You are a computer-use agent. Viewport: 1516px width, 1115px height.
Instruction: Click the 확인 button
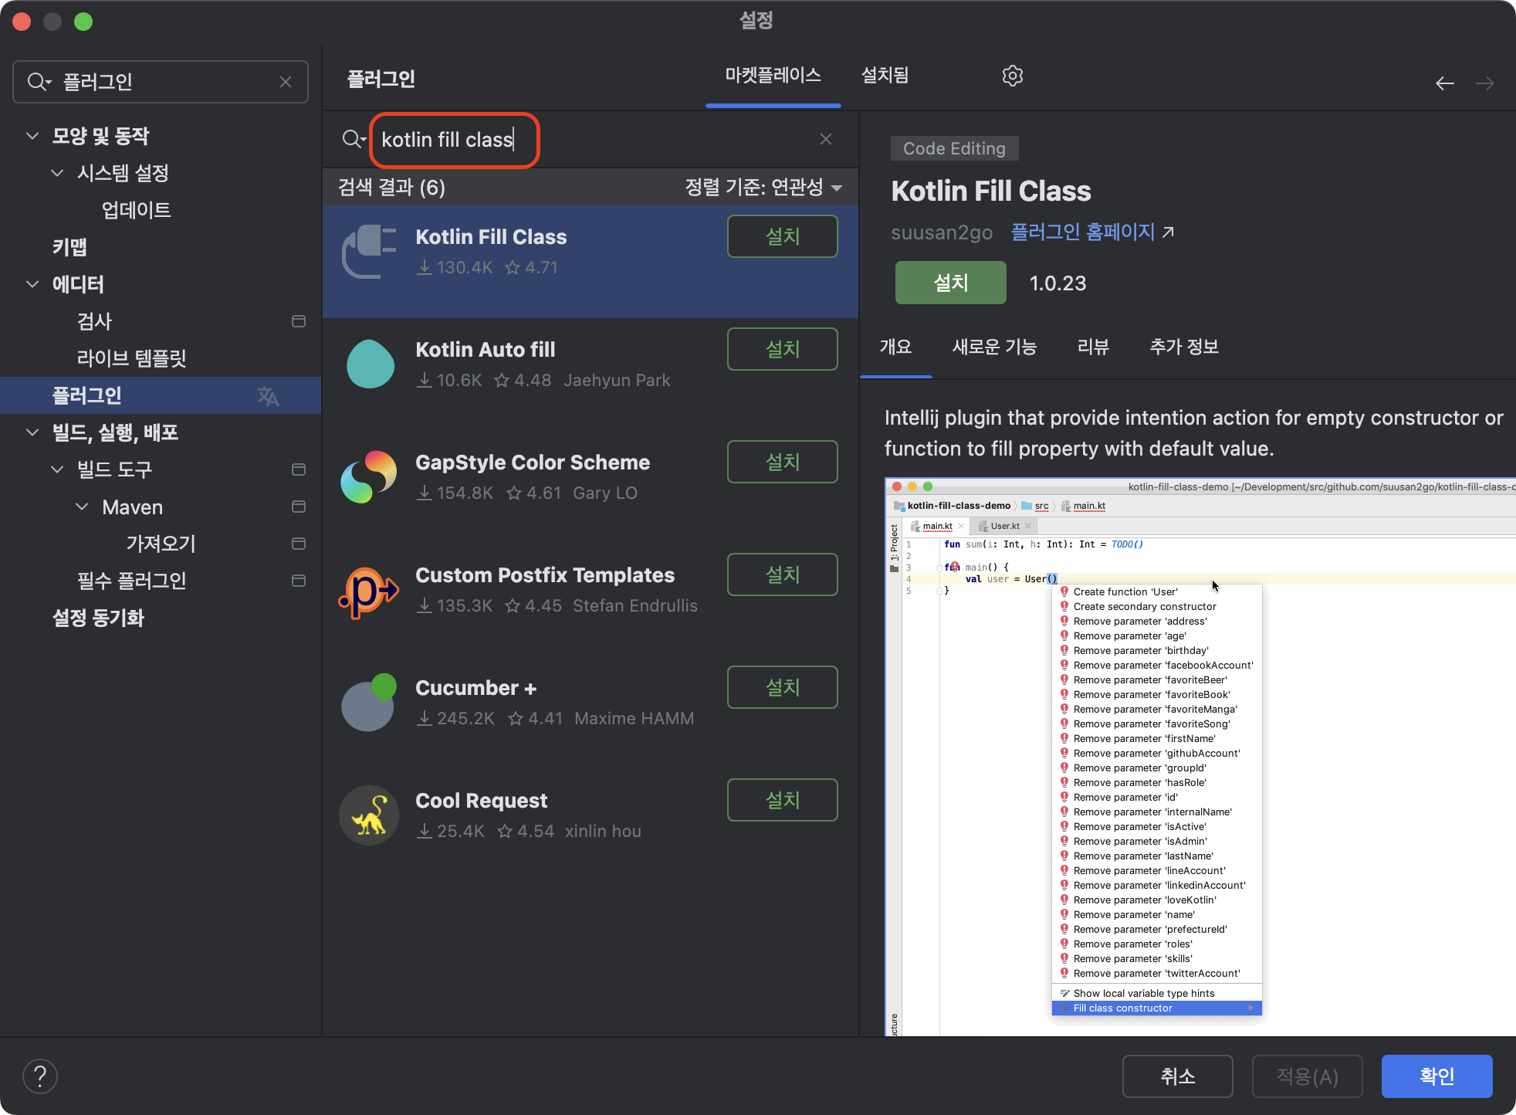[1436, 1076]
